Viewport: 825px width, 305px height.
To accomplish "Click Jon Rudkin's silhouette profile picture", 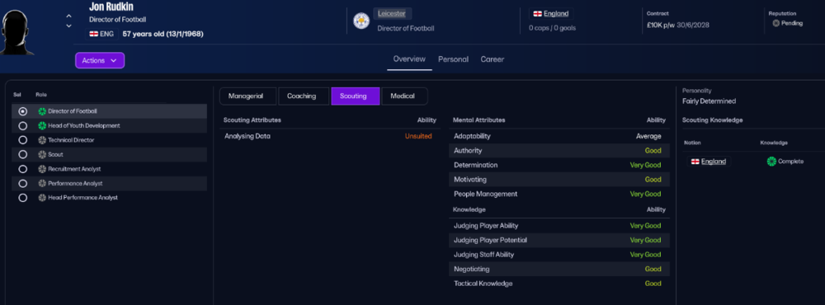I will point(17,33).
